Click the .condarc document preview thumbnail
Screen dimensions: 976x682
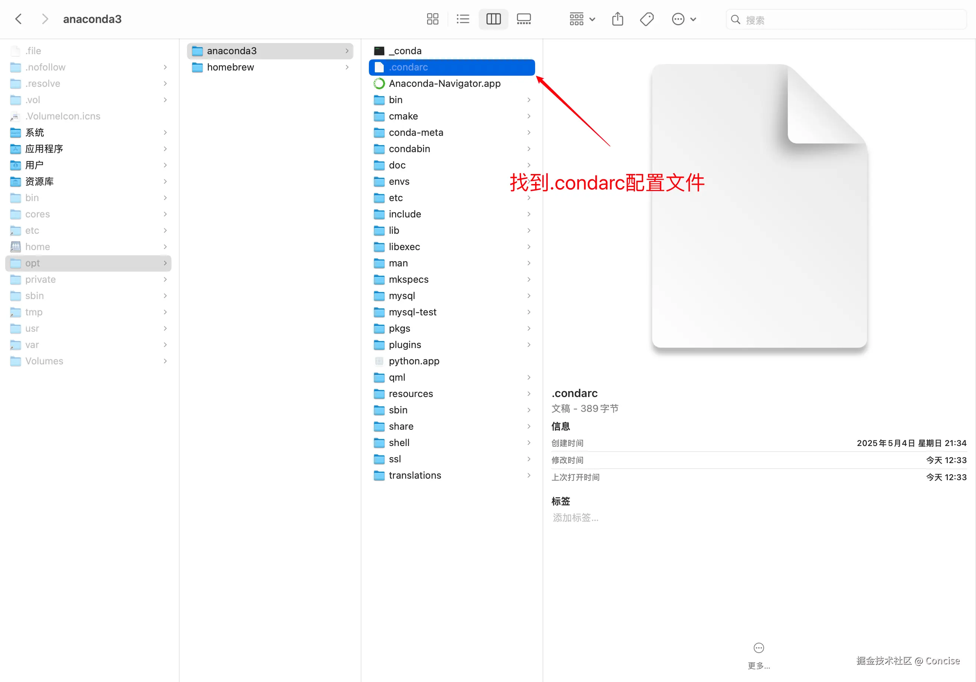click(759, 206)
